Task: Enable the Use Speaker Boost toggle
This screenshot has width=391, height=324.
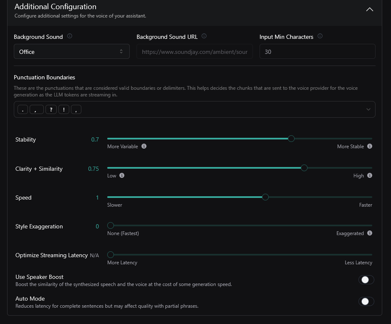Action: (x=366, y=280)
